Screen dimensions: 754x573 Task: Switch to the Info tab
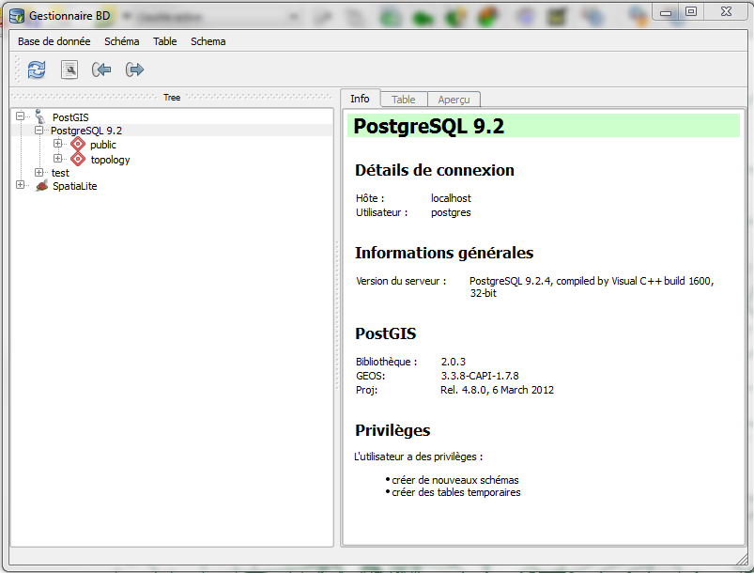[360, 99]
